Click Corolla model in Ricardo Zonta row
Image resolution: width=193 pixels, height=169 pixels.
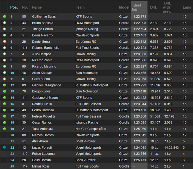(x=124, y=60)
